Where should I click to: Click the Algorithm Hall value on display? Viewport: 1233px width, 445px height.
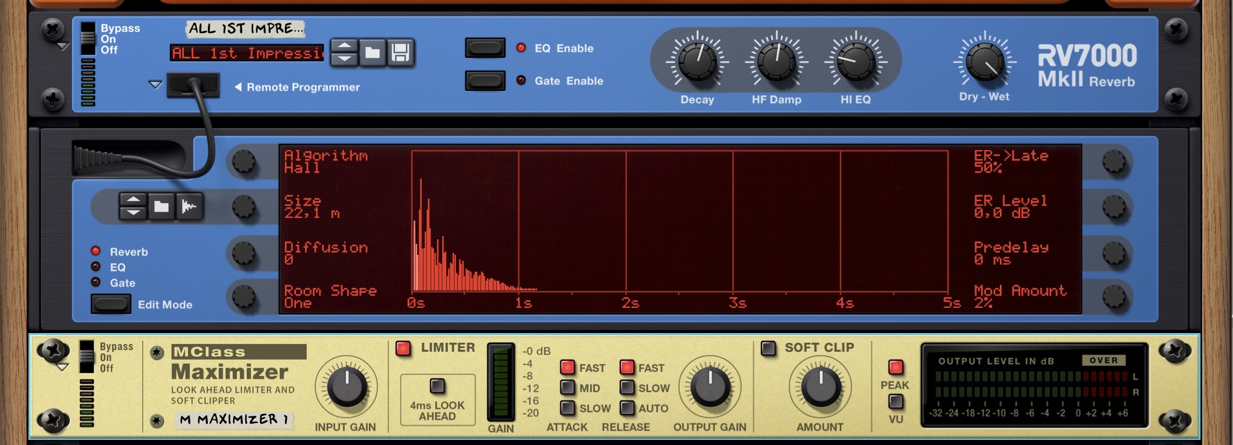(326, 162)
